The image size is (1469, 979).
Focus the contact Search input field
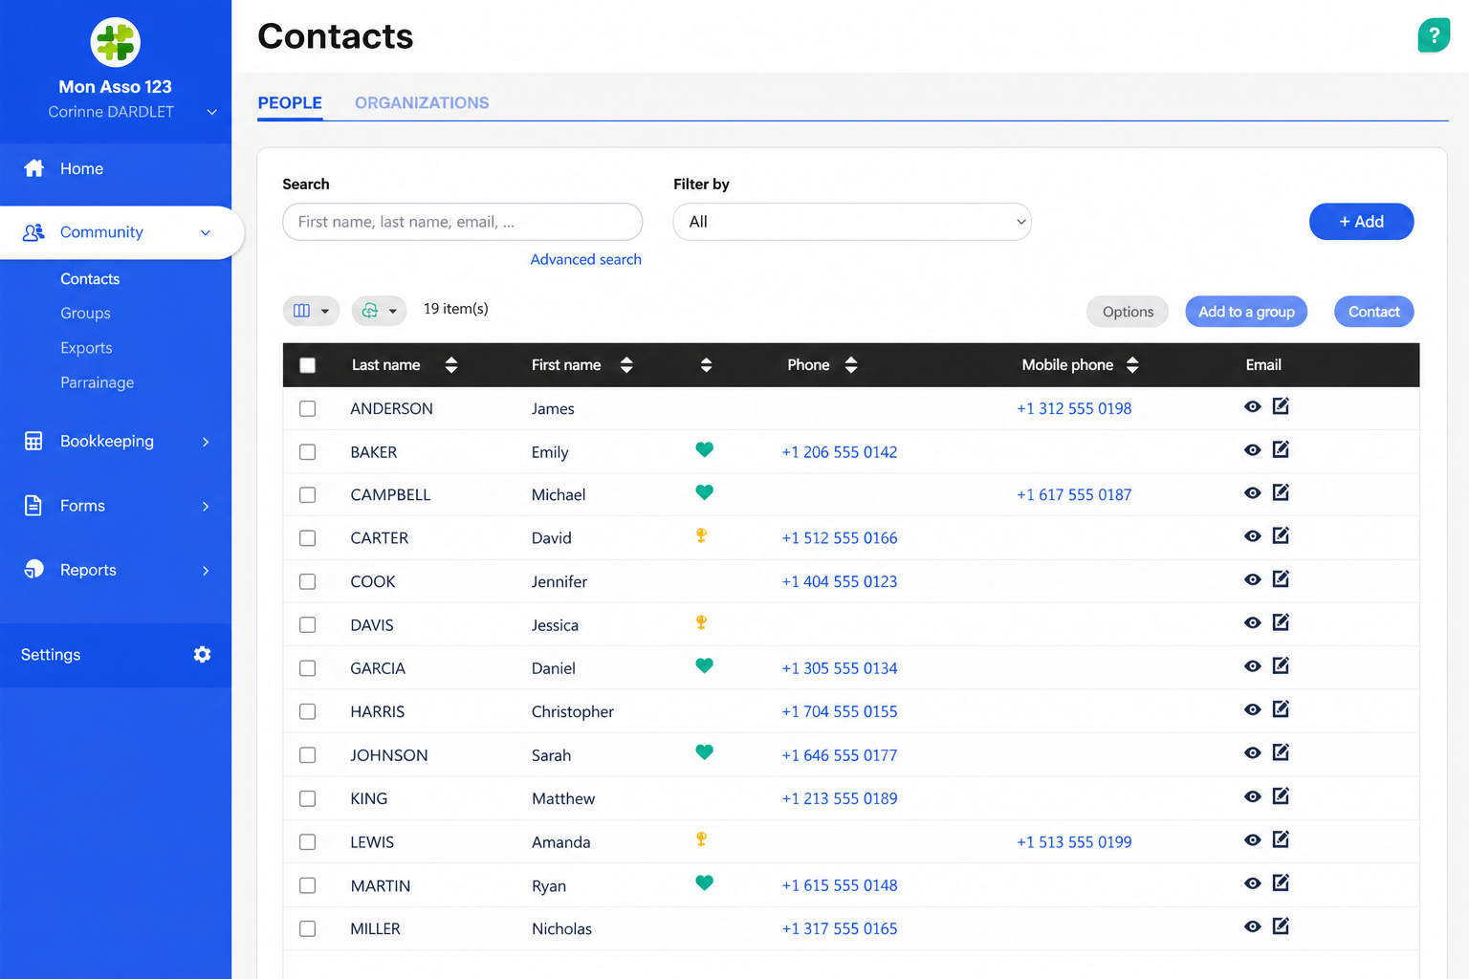[463, 222]
